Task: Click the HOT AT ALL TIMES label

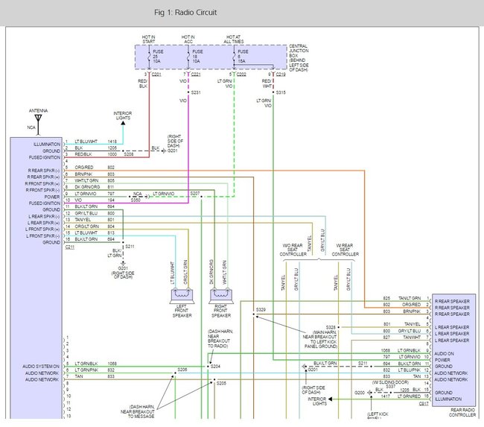Action: pos(233,39)
